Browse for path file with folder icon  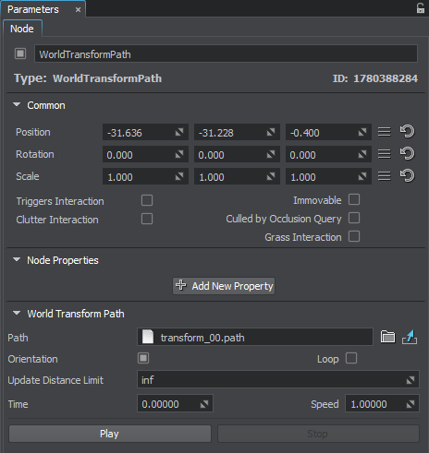(387, 337)
